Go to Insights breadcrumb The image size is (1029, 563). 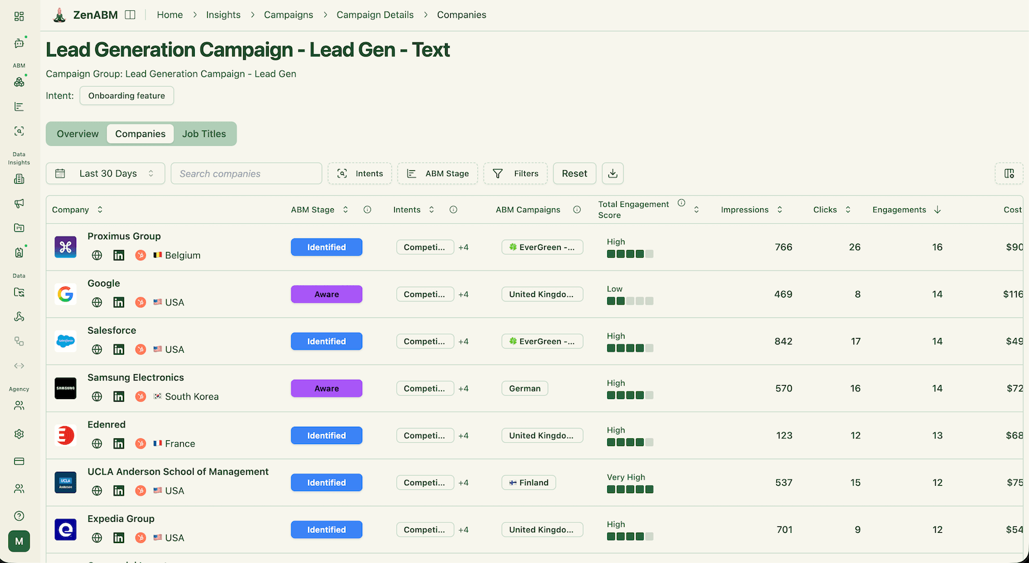point(223,15)
